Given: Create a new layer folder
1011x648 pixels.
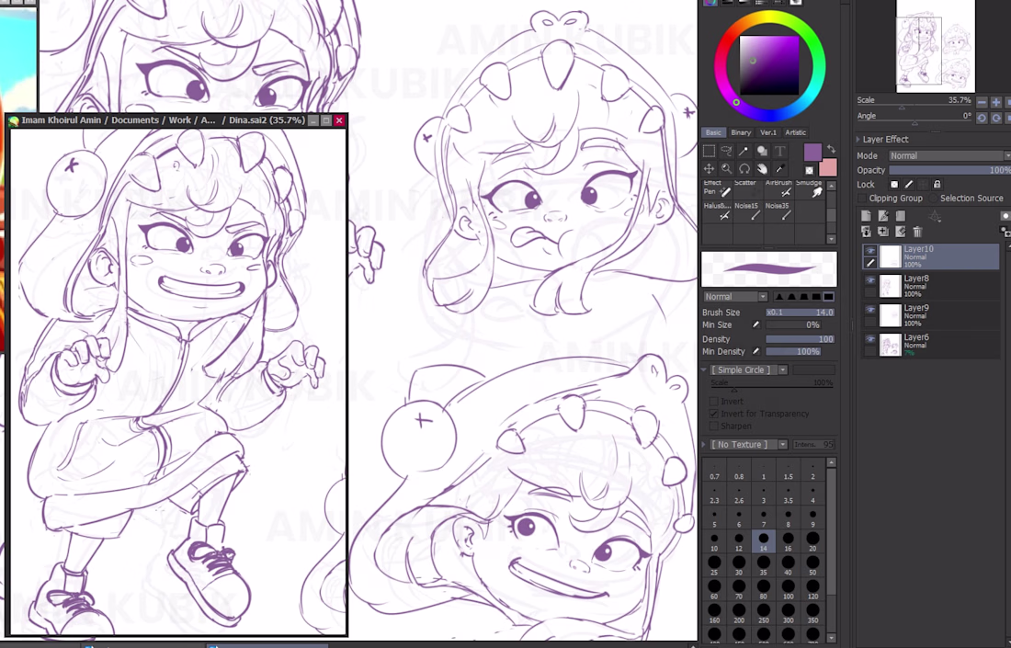Looking at the screenshot, I should [901, 216].
